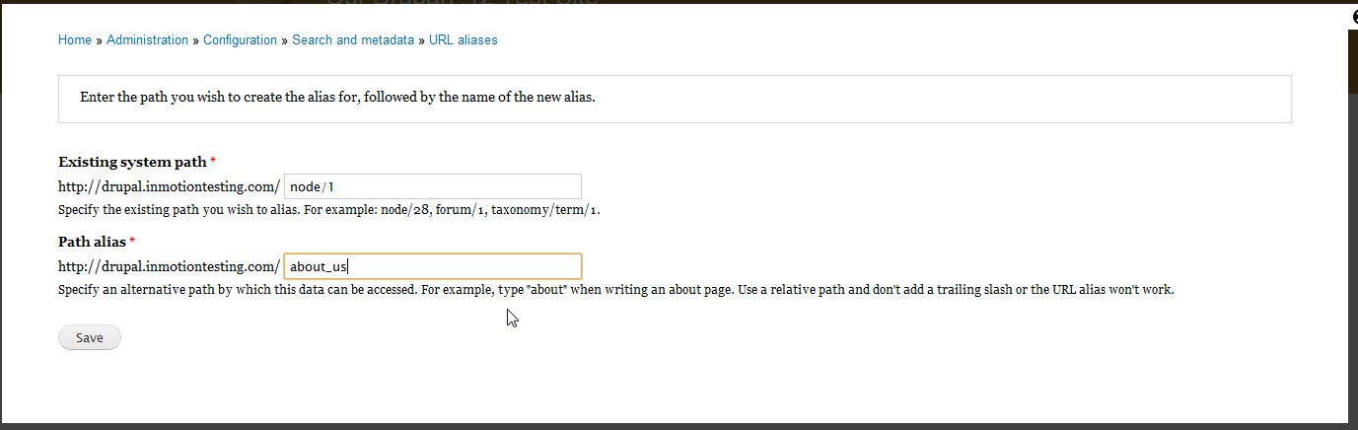Return to the URL aliases page link
This screenshot has width=1358, height=430.
(x=464, y=40)
